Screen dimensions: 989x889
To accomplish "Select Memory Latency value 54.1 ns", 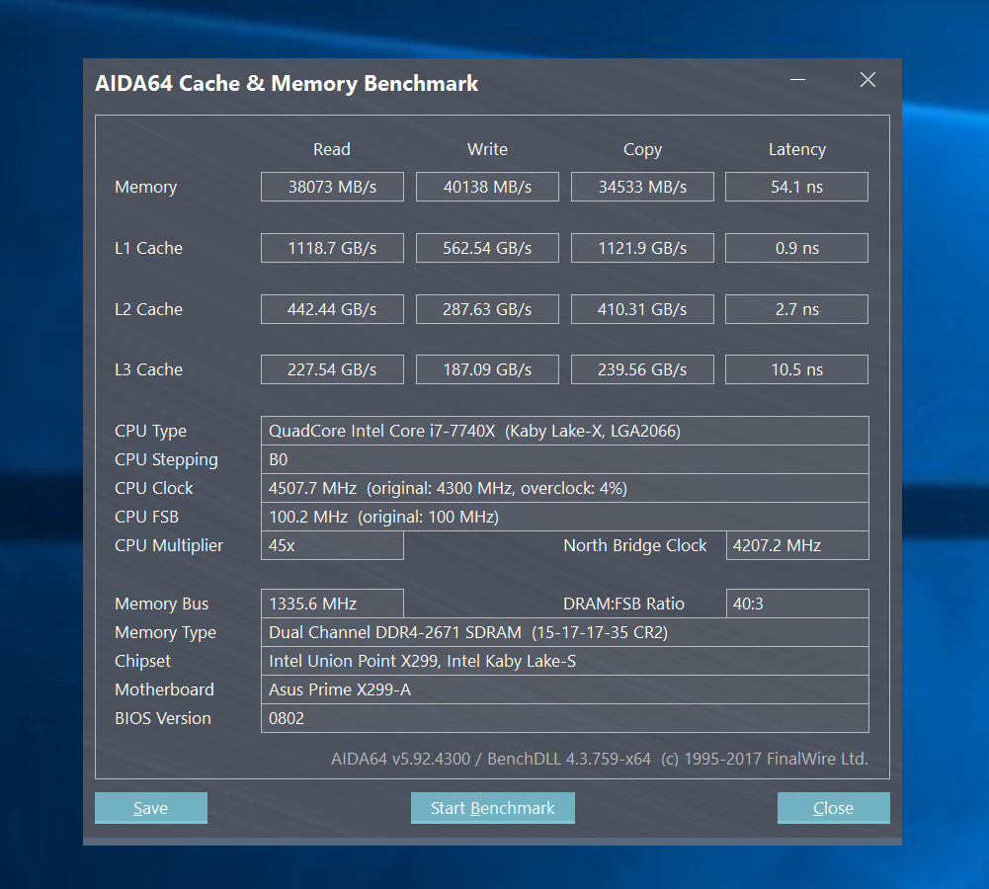I will coord(796,187).
